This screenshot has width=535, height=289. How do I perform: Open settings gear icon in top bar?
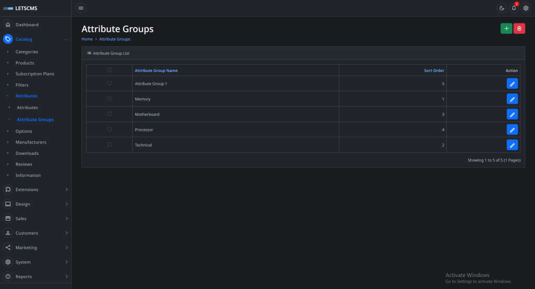pyautogui.click(x=526, y=8)
